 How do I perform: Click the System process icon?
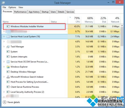coord(8,52)
